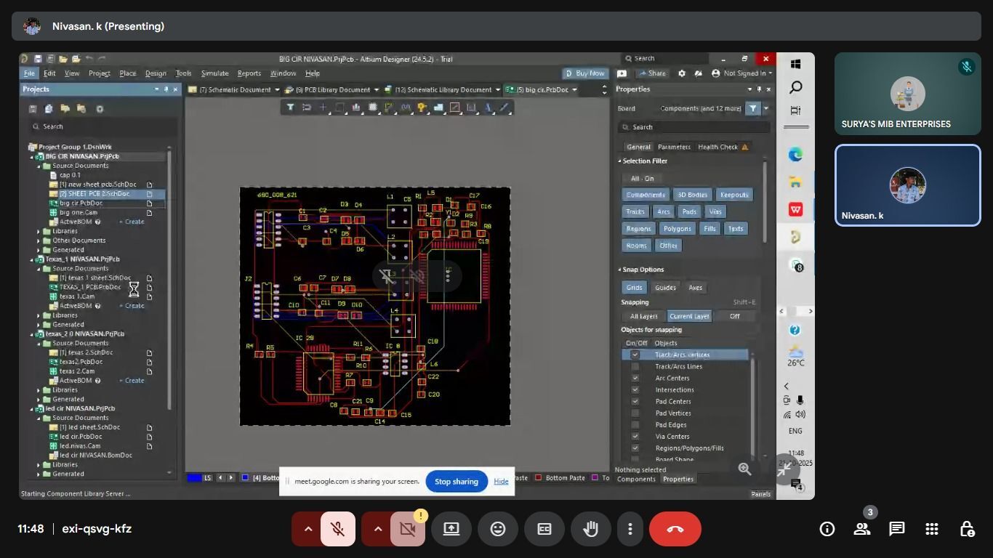Select the interactive routing tool icon
Screen dimensions: 993x558
[389, 108]
